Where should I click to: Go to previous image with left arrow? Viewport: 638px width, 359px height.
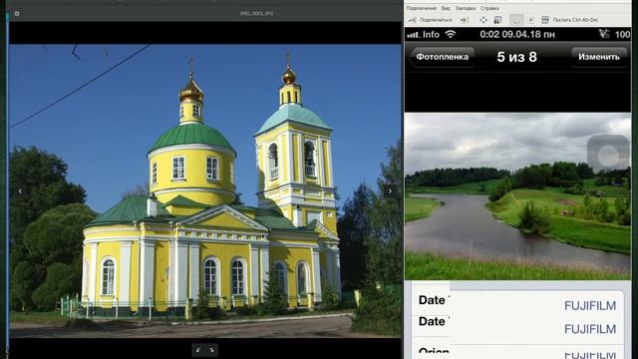20,190
